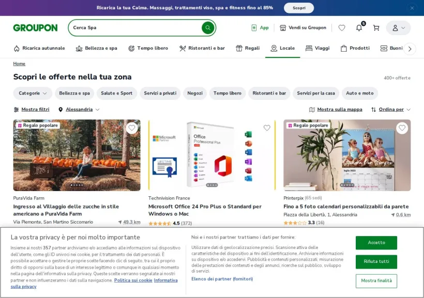Open Viaggi navigation item
Image resolution: width=424 pixels, height=298 pixels.
(x=317, y=48)
